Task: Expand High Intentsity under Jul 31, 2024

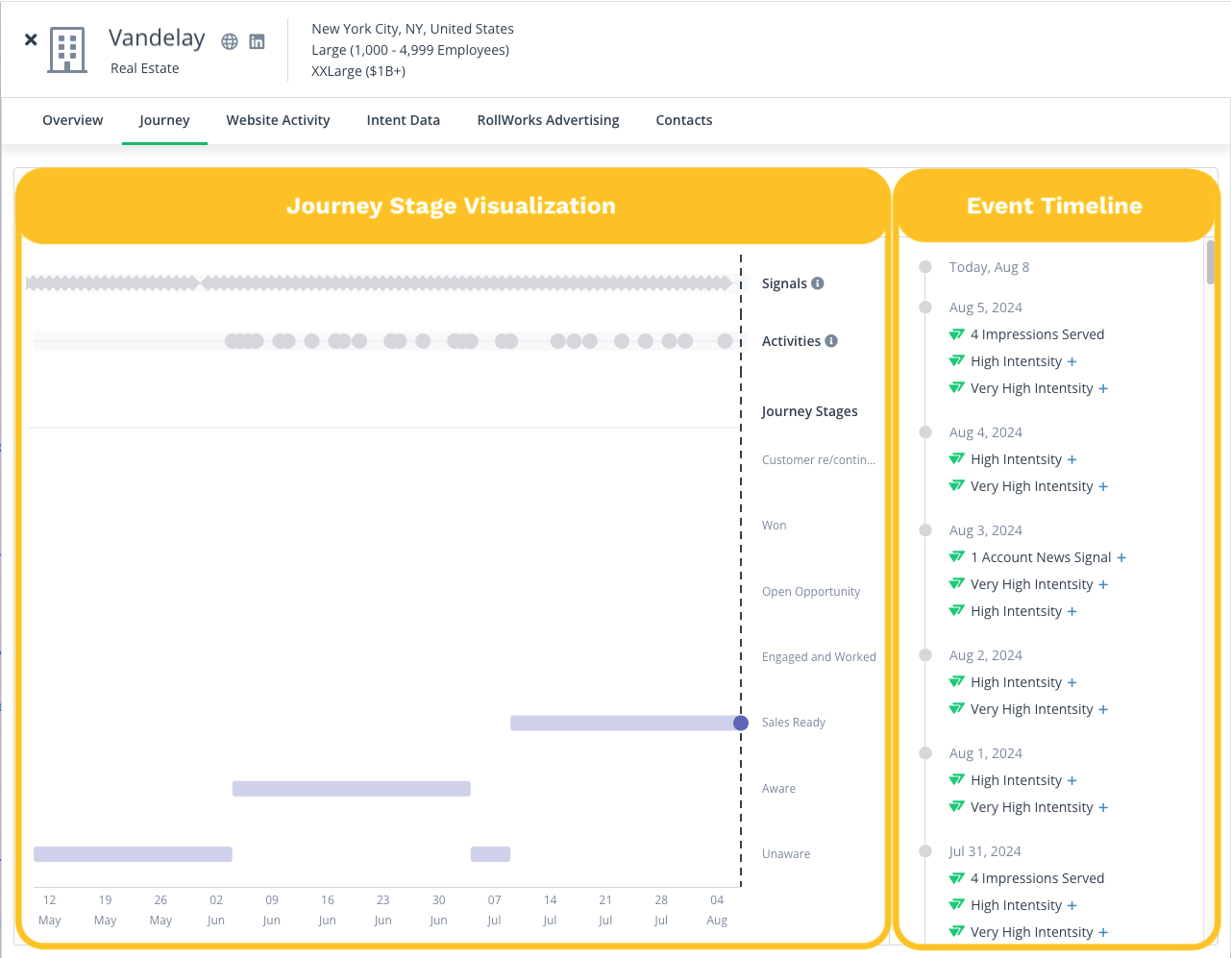Action: click(x=1072, y=906)
